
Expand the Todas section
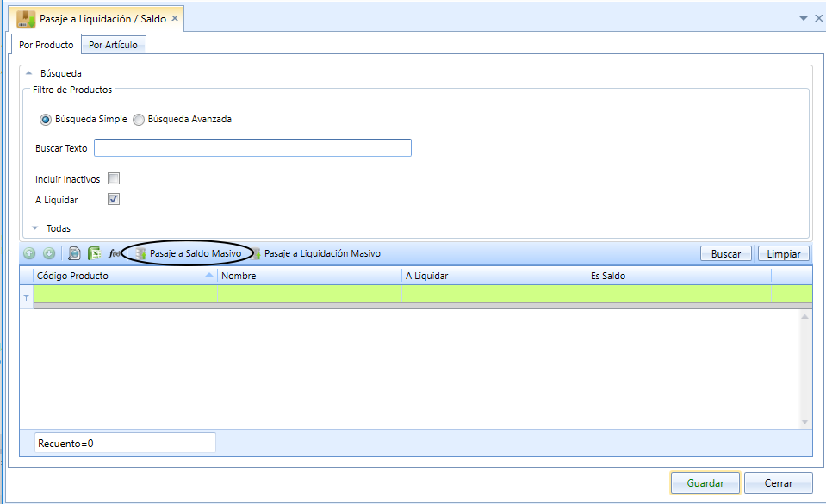tap(35, 228)
